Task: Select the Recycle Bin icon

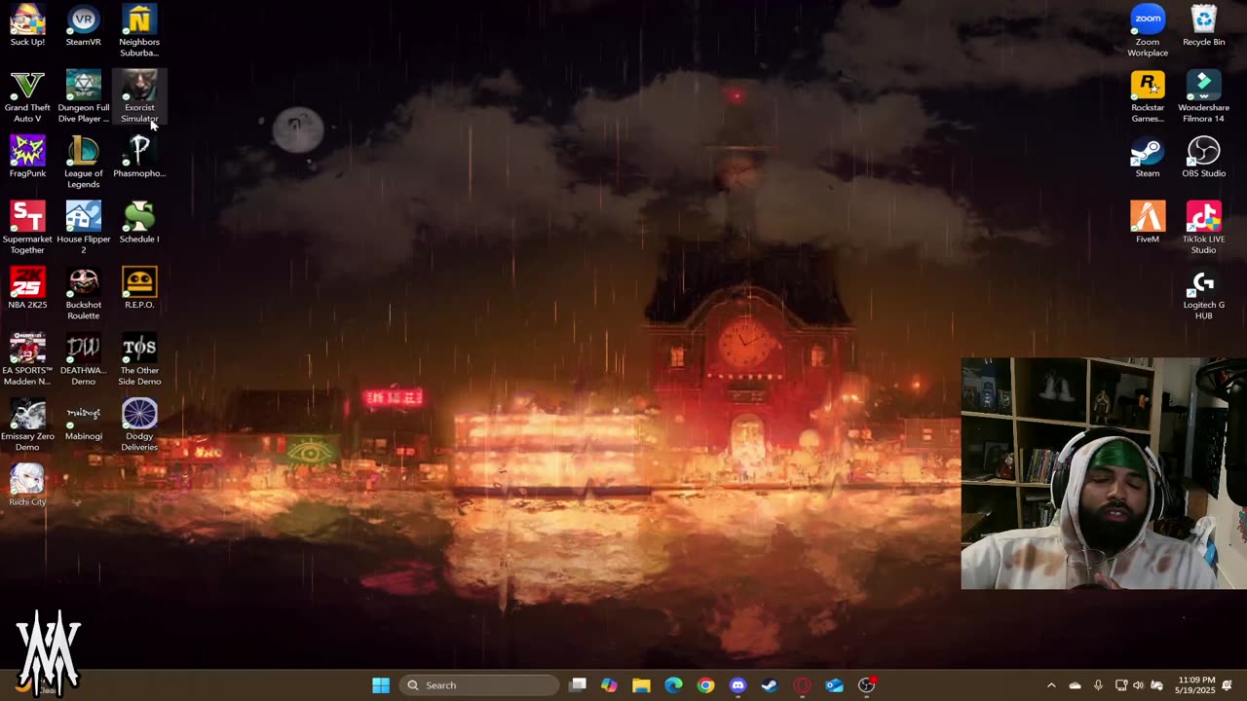Action: click(x=1204, y=25)
